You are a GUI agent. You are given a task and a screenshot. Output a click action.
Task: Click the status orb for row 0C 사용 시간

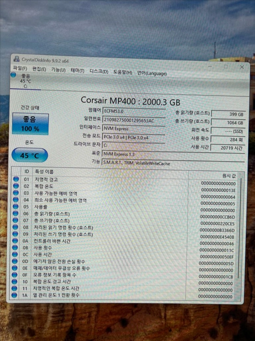15,254
